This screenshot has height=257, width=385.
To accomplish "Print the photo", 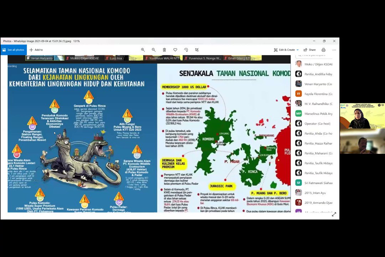I will pos(324,50).
